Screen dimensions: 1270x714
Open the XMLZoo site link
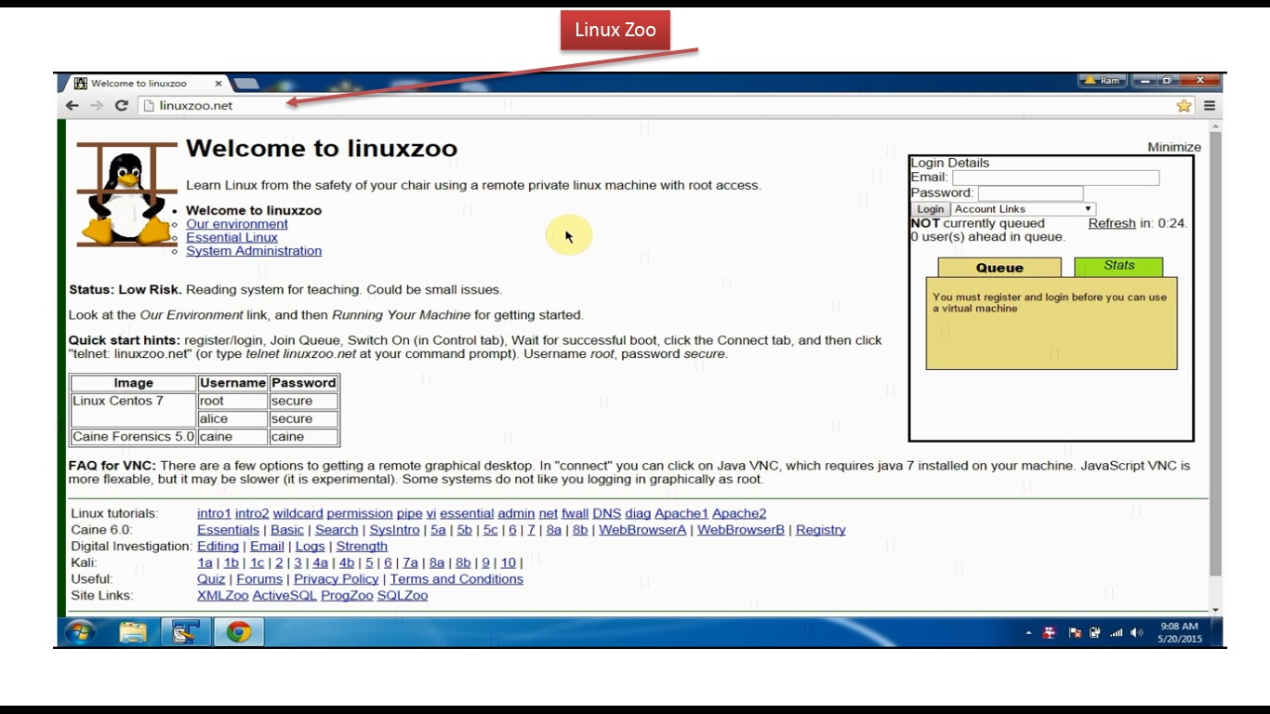pyautogui.click(x=223, y=596)
